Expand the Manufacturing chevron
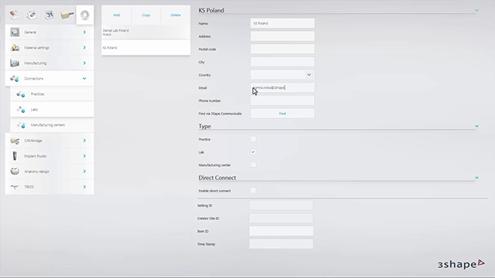 point(84,63)
